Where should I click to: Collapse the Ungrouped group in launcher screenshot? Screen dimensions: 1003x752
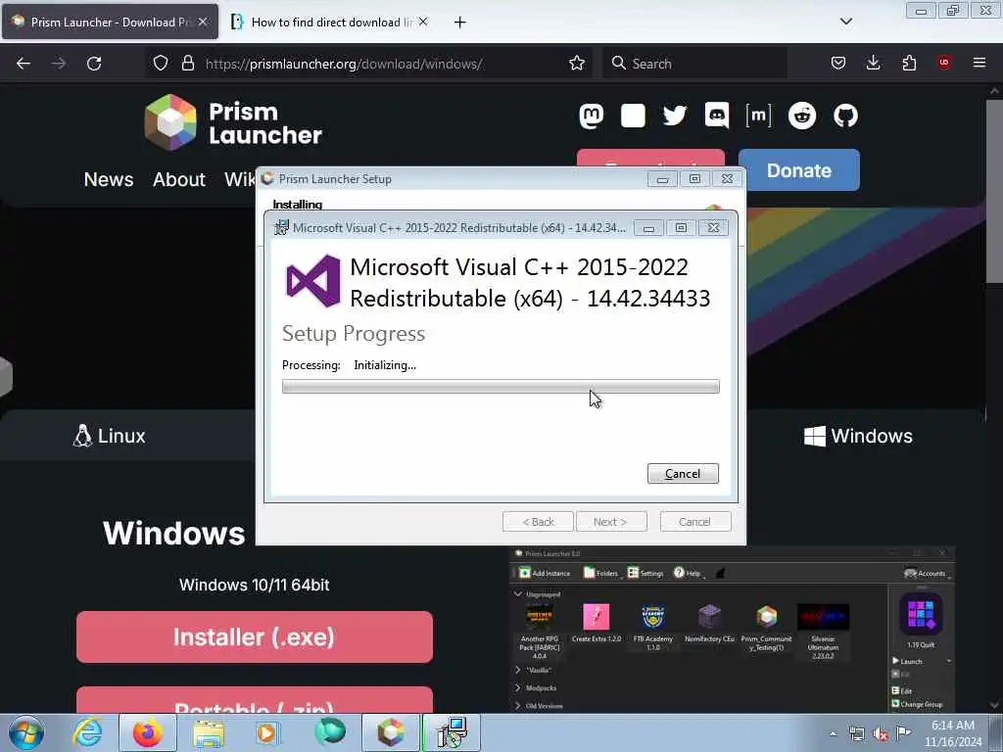pos(518,594)
